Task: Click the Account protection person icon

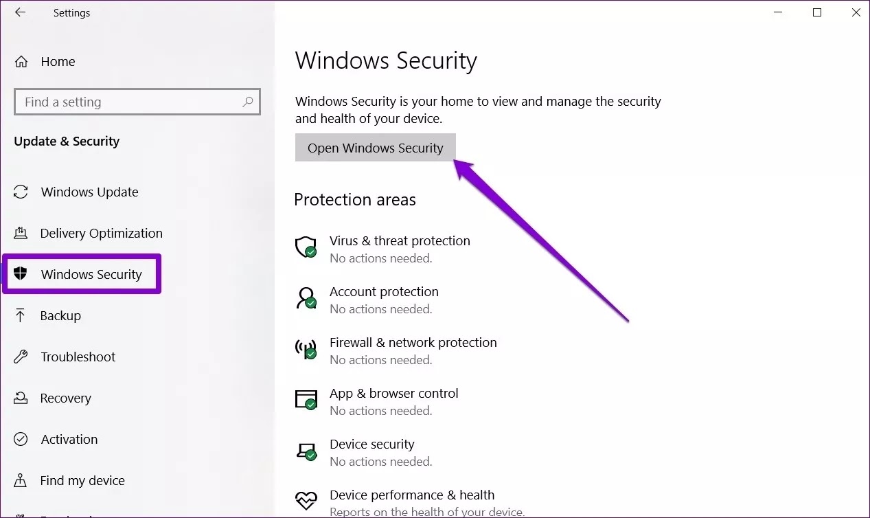Action: [306, 298]
